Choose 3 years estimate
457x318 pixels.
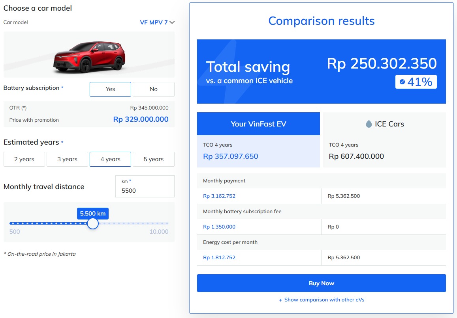point(67,159)
